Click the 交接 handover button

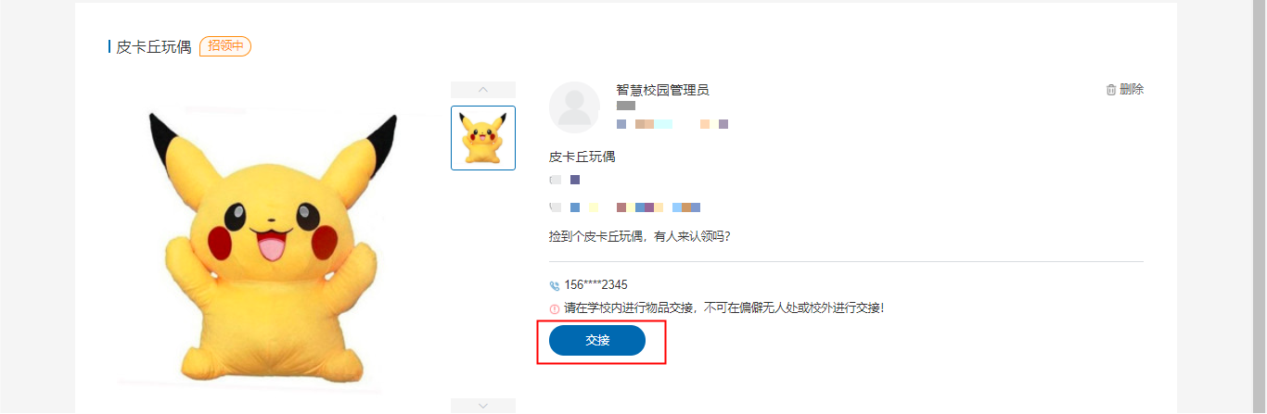(597, 340)
